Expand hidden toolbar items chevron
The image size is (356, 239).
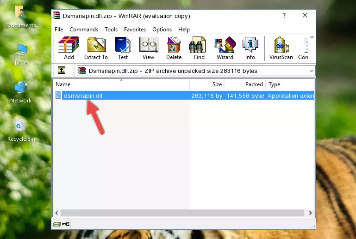coord(312,37)
